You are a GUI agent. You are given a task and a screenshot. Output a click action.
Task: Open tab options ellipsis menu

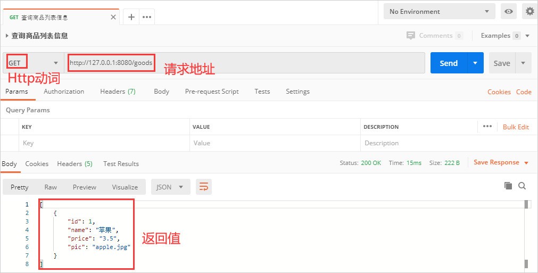pyautogui.click(x=147, y=17)
